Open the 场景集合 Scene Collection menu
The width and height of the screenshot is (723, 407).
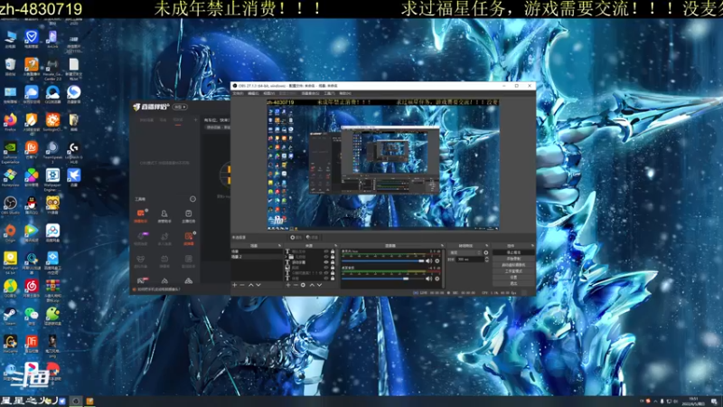click(x=310, y=93)
